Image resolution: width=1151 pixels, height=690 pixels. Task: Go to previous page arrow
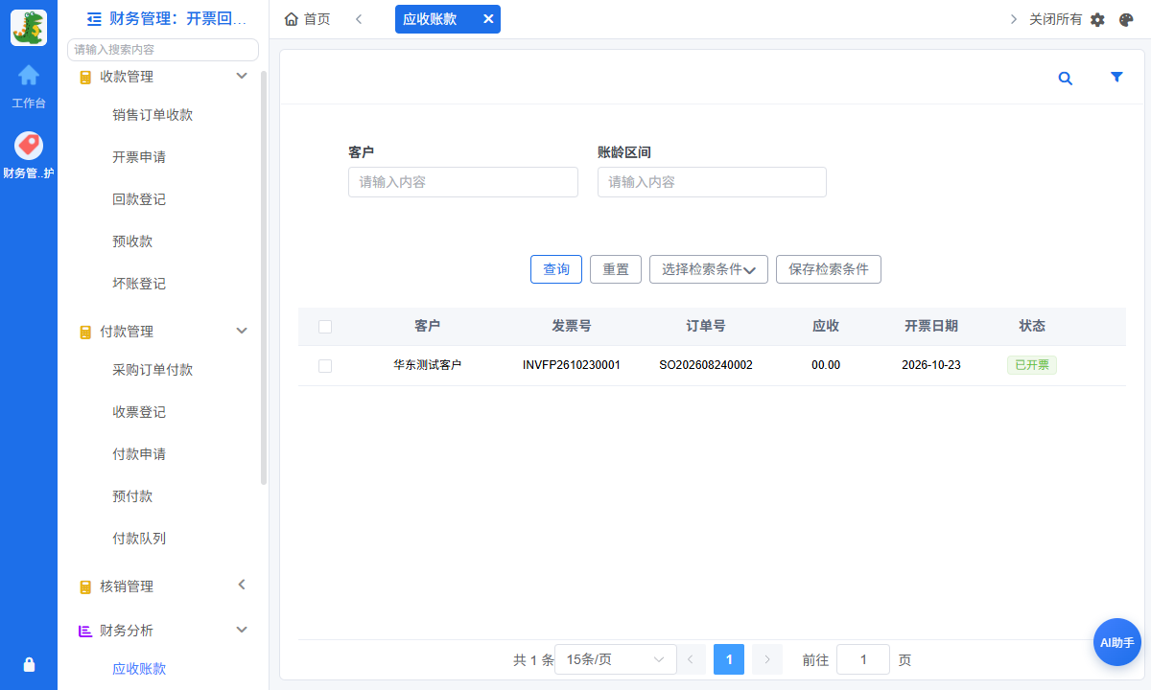[x=692, y=659]
